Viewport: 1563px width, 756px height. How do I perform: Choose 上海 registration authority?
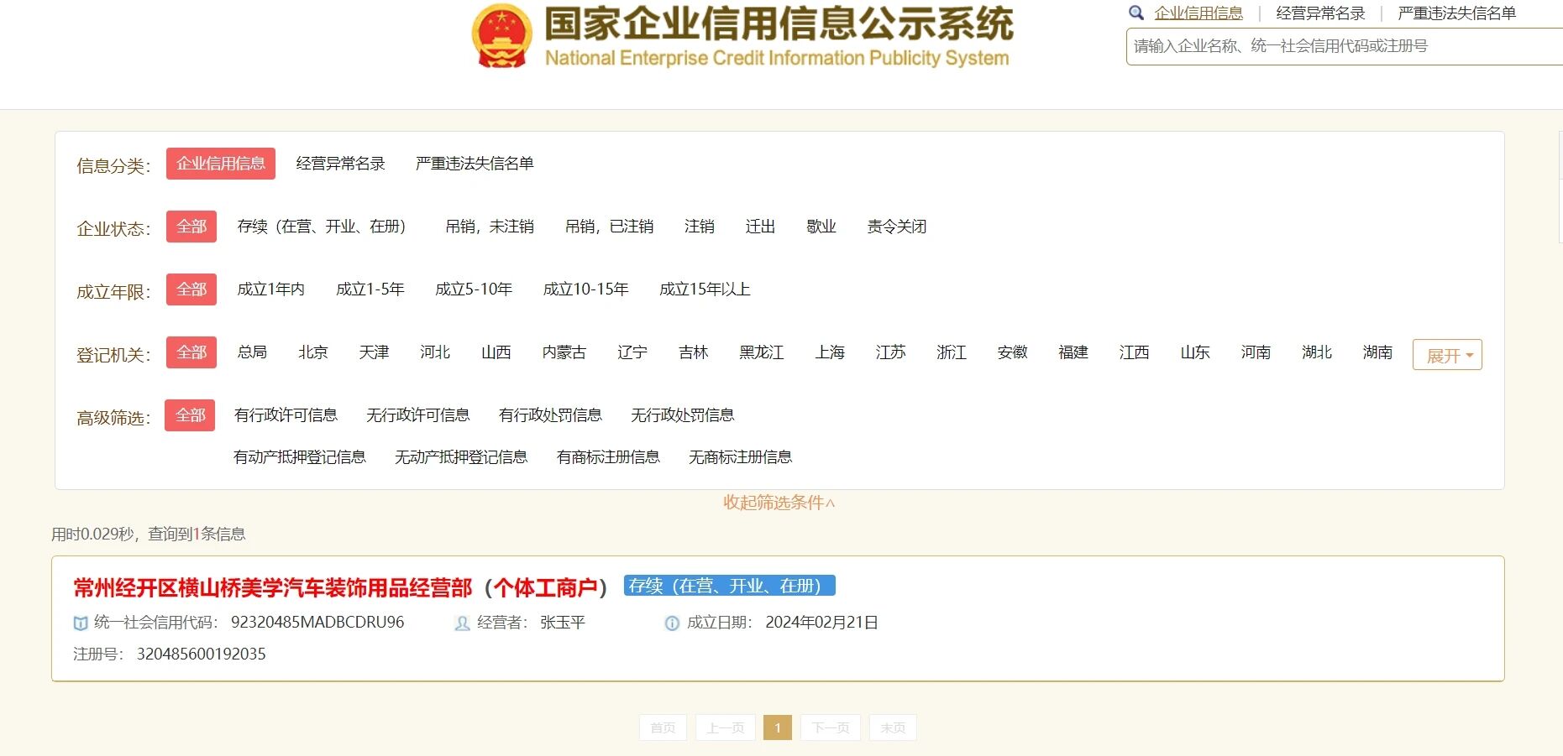[830, 352]
